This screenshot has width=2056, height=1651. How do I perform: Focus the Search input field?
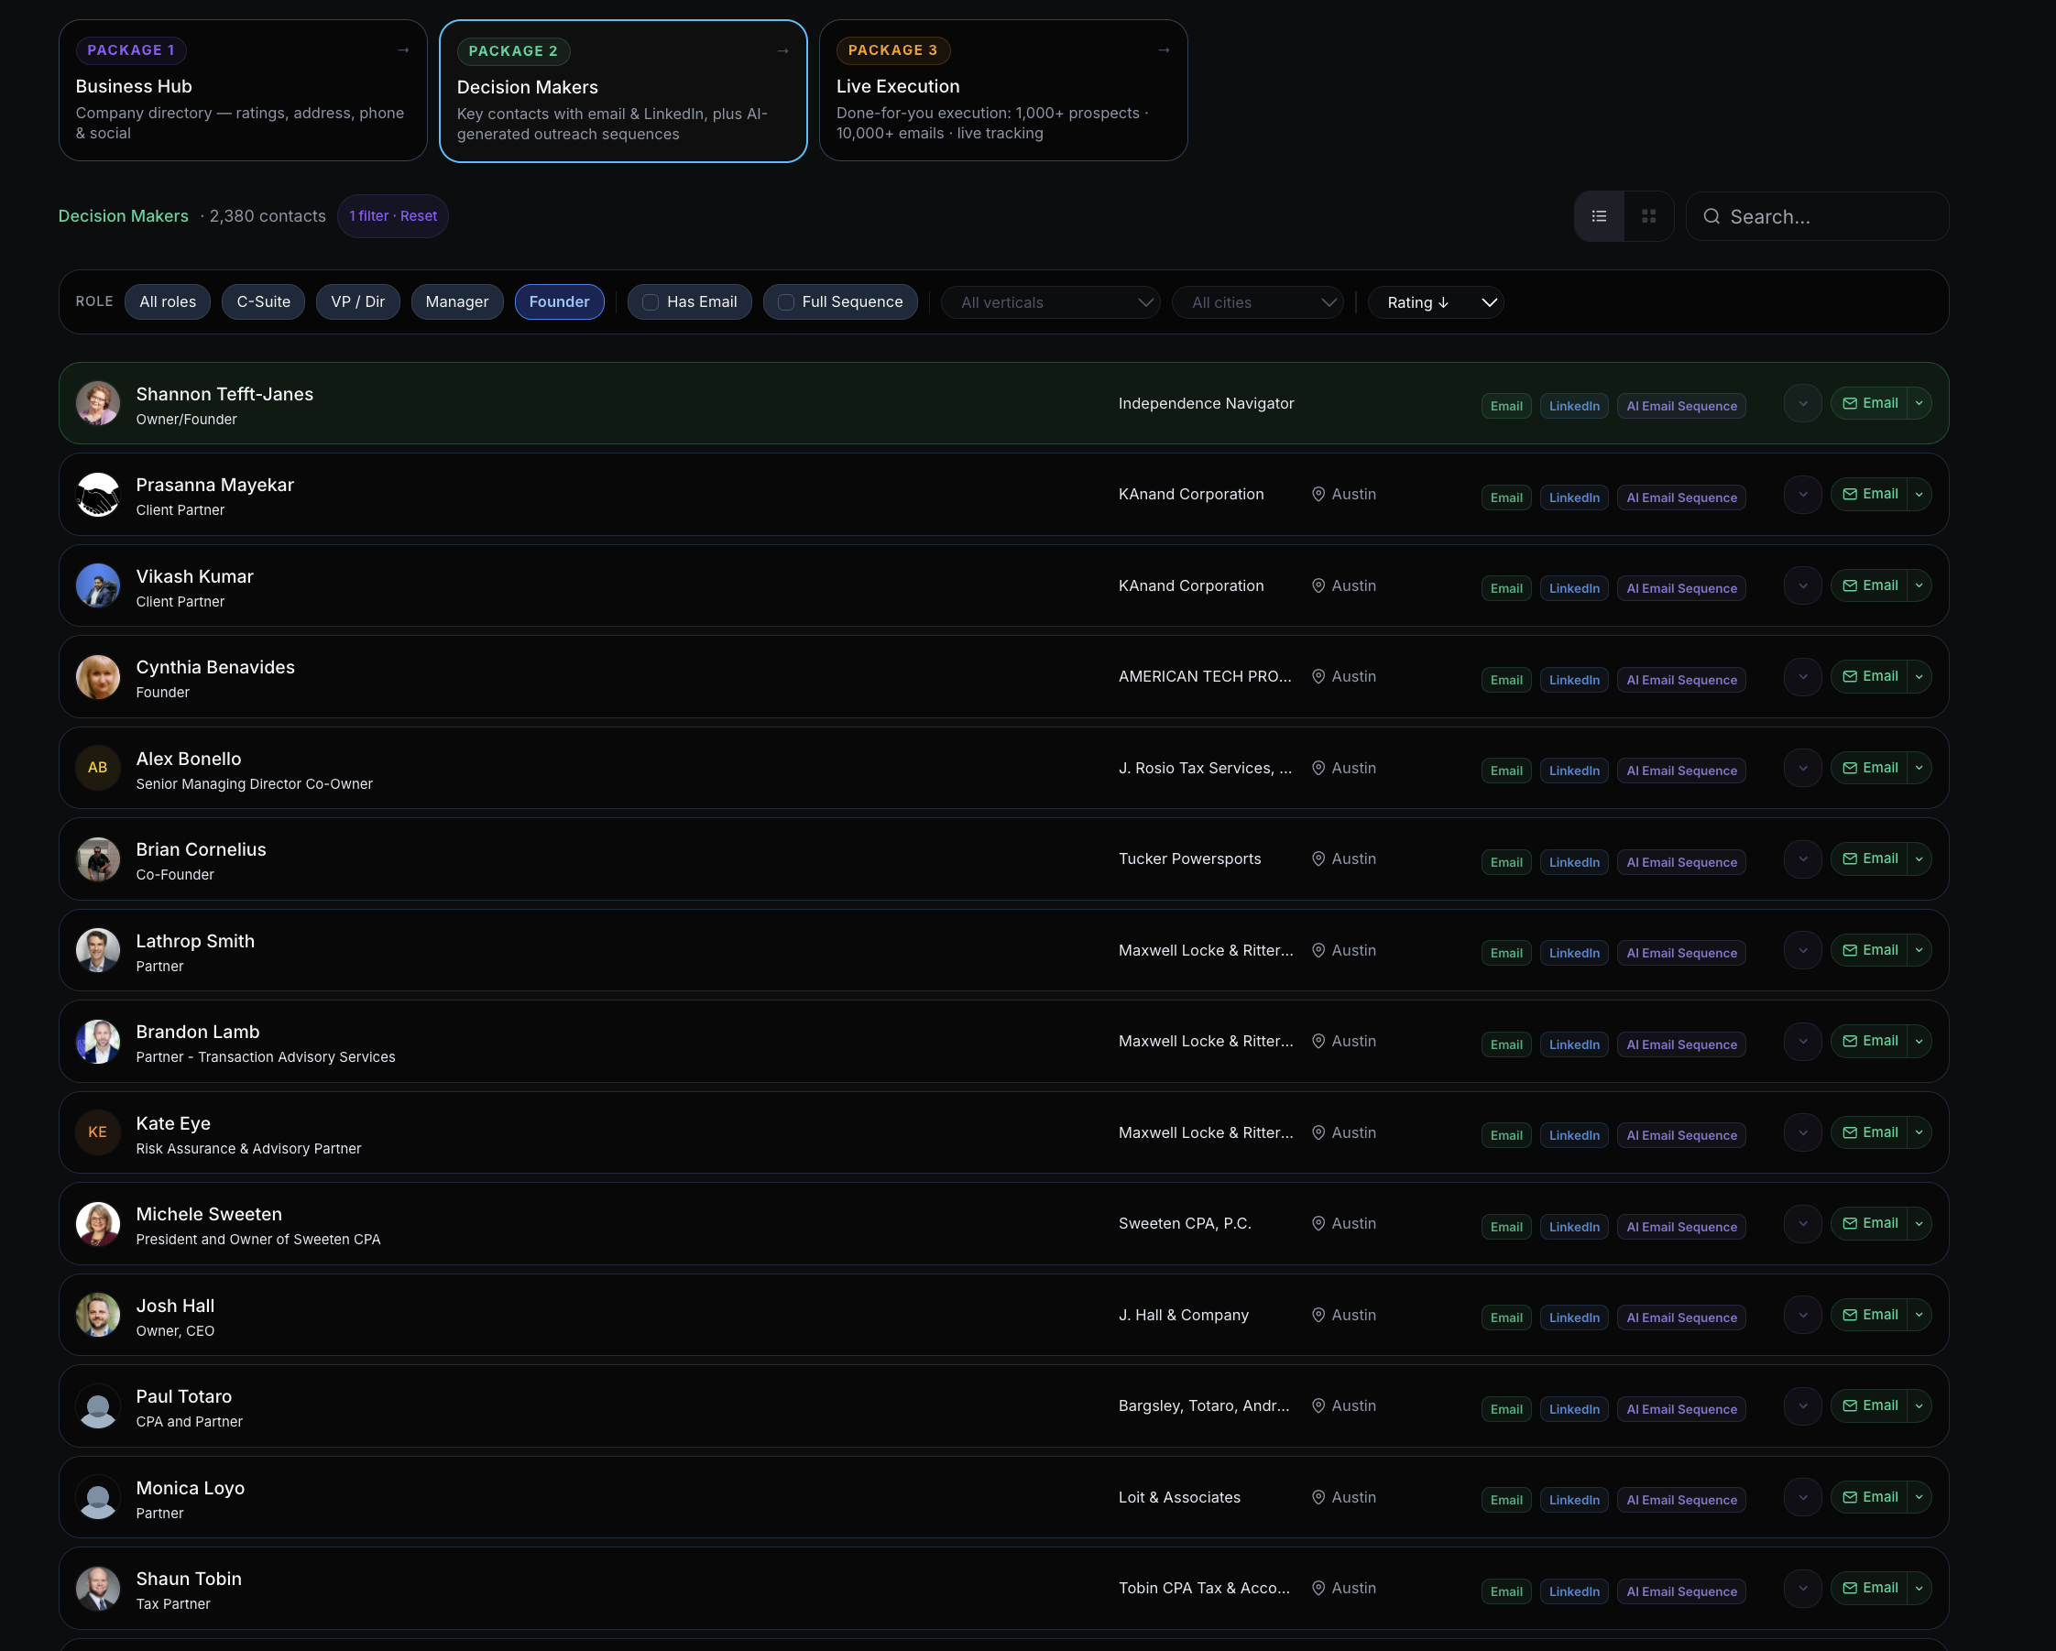click(1818, 216)
